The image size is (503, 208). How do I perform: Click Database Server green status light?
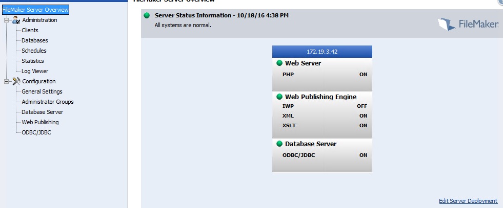coord(279,144)
